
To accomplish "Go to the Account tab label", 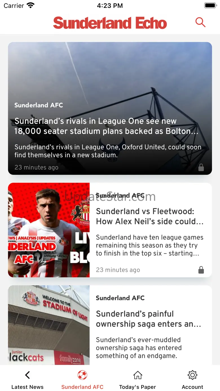I will (x=192, y=387).
